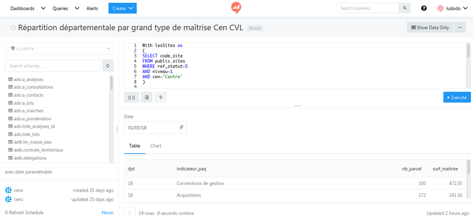Format the query with the indent icon
The width and height of the screenshot is (473, 218).
tap(146, 97)
